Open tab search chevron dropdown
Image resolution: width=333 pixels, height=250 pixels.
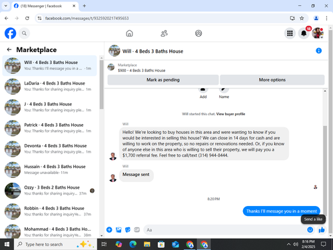click(x=6, y=6)
